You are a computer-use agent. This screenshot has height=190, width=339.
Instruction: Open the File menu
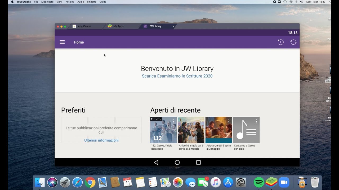pyautogui.click(x=36, y=2)
